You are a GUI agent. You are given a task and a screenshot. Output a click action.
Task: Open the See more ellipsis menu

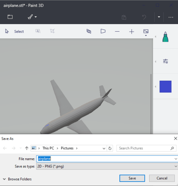coord(171,17)
